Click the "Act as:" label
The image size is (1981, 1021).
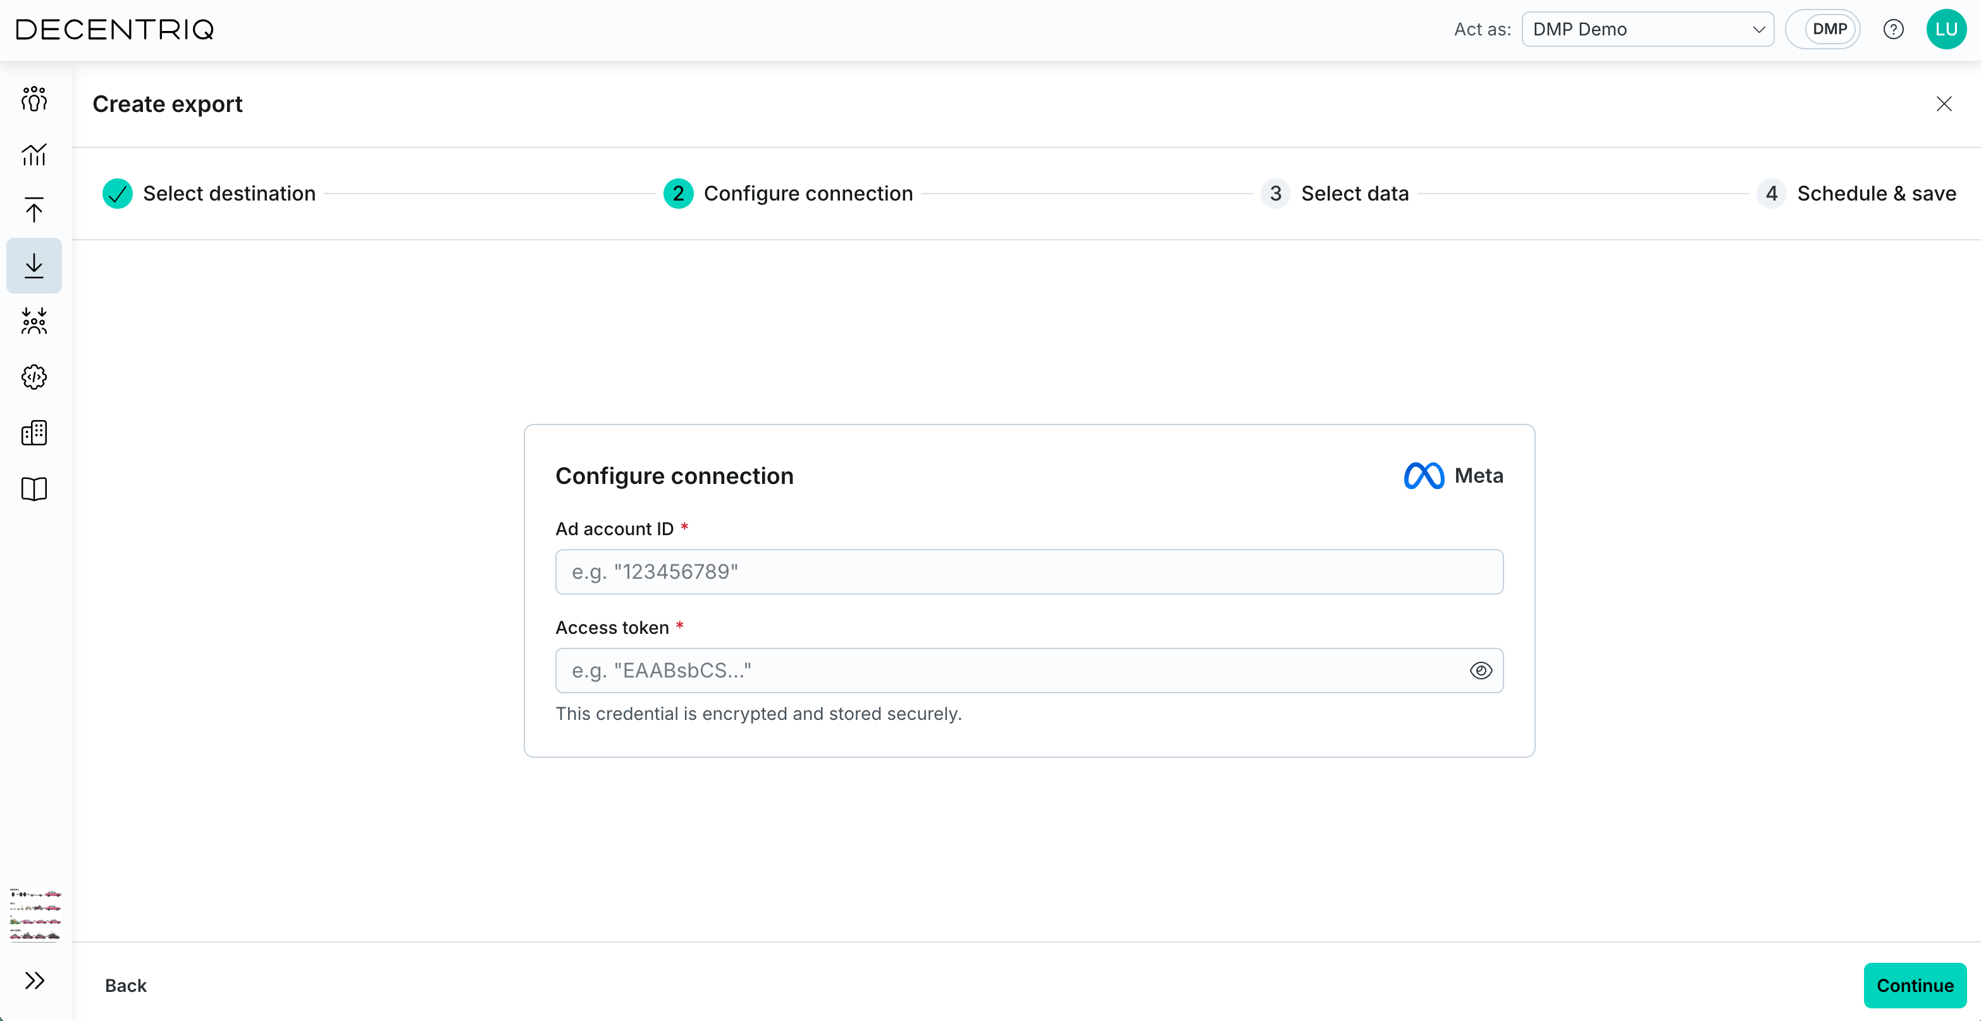coord(1482,29)
